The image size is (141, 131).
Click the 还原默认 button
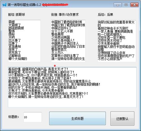[x=122, y=119]
